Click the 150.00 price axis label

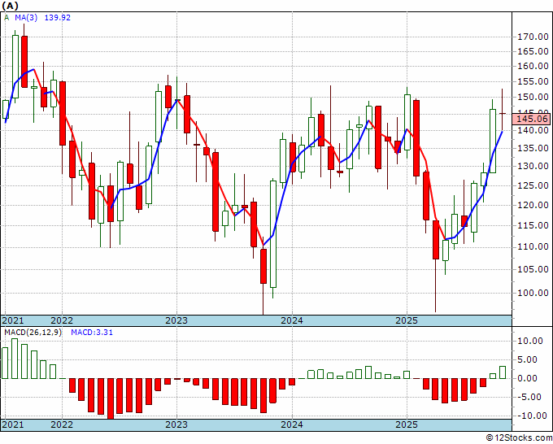pyautogui.click(x=533, y=97)
